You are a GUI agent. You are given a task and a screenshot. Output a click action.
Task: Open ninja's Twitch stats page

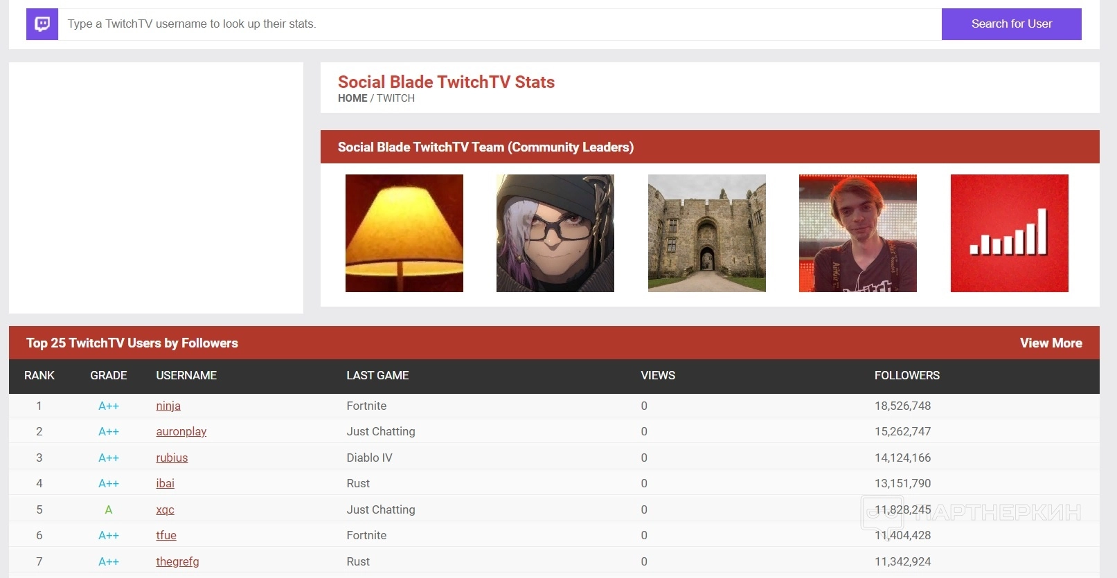coord(168,406)
